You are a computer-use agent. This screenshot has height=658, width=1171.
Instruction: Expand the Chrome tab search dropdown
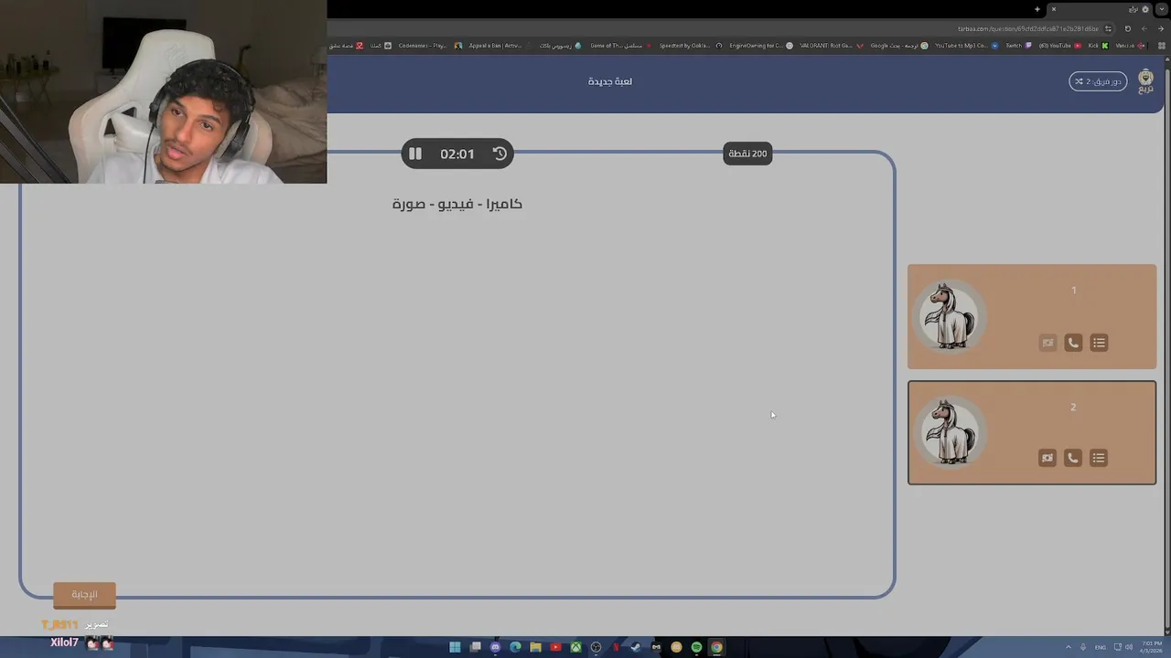pos(1162,9)
